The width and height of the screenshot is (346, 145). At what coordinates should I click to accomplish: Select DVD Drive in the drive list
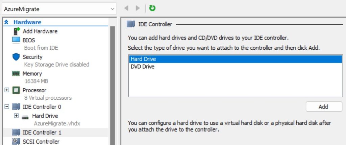[143, 67]
